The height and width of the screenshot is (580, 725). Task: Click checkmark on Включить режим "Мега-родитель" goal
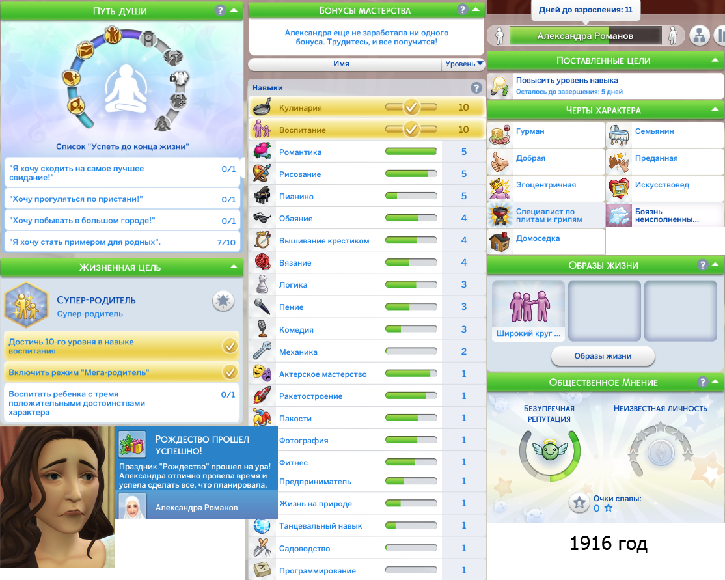230,372
